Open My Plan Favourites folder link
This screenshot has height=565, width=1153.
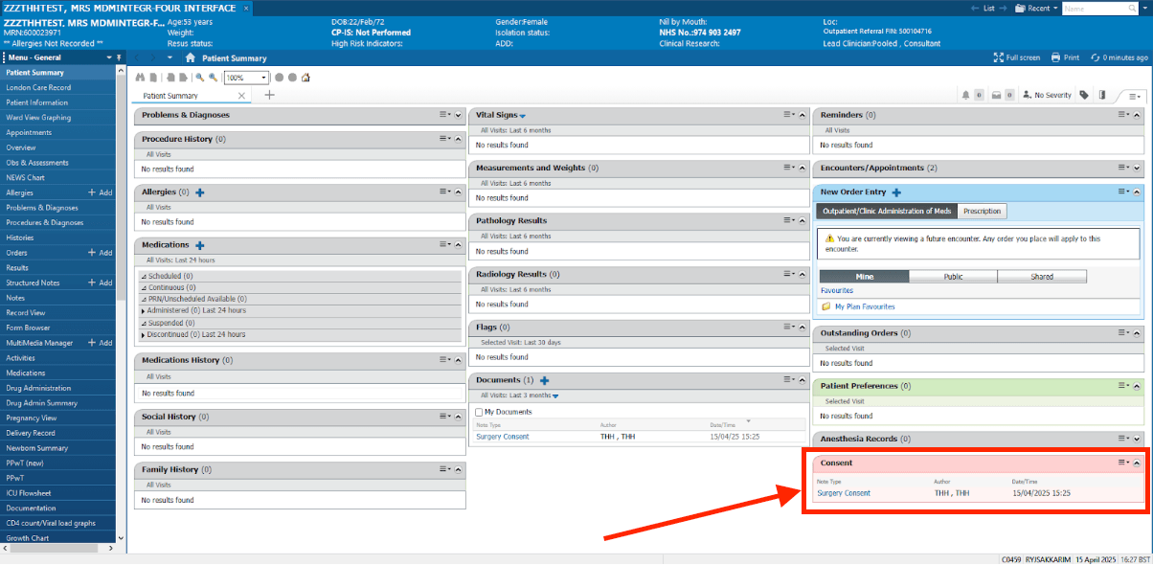pyautogui.click(x=863, y=306)
